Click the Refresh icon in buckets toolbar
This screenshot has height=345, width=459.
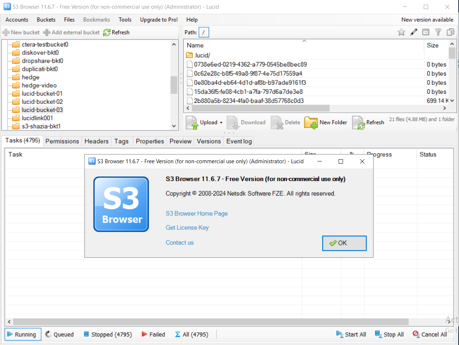[107, 32]
